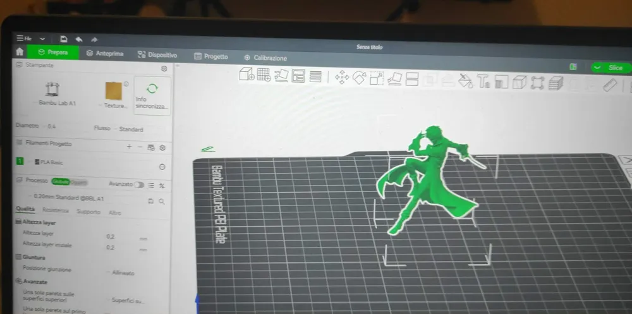Viewport: 632px width, 314px height.
Task: Click the Add plate grid icon
Action: (x=264, y=75)
